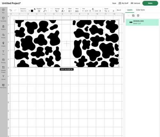Click Save in the header
Viewport: 160px width, 137px height.
pyautogui.click(x=114, y=3)
